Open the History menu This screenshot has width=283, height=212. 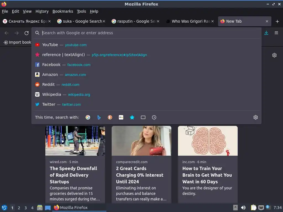[42, 11]
